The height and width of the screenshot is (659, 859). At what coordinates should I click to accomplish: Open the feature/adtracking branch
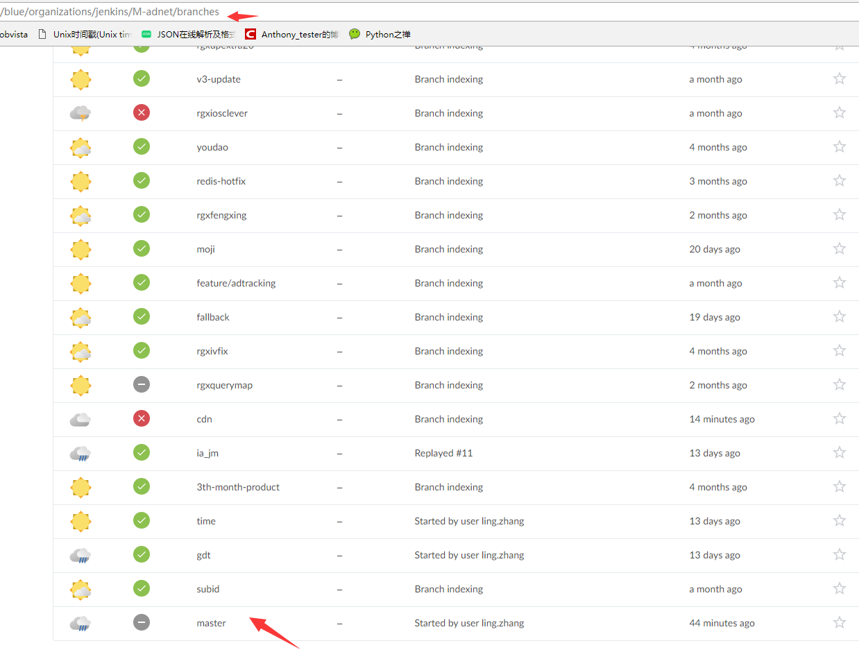coord(236,283)
